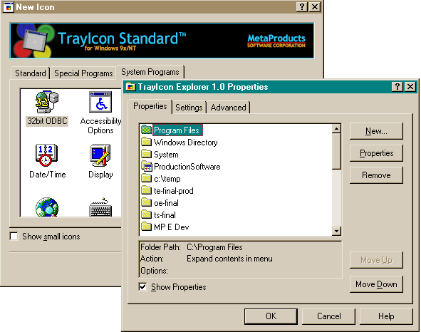Image resolution: width=421 pixels, height=332 pixels.
Task: Switch to the Special Programs tab
Action: point(83,73)
